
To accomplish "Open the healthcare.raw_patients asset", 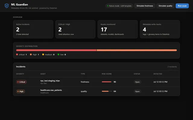I will click(51, 90).
